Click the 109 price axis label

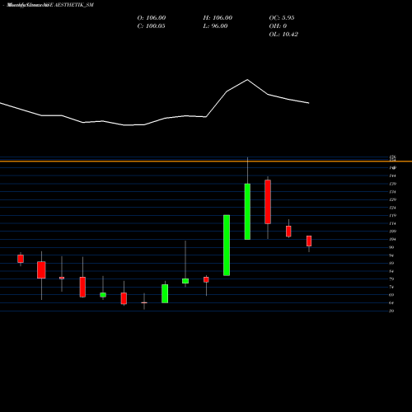[392, 232]
